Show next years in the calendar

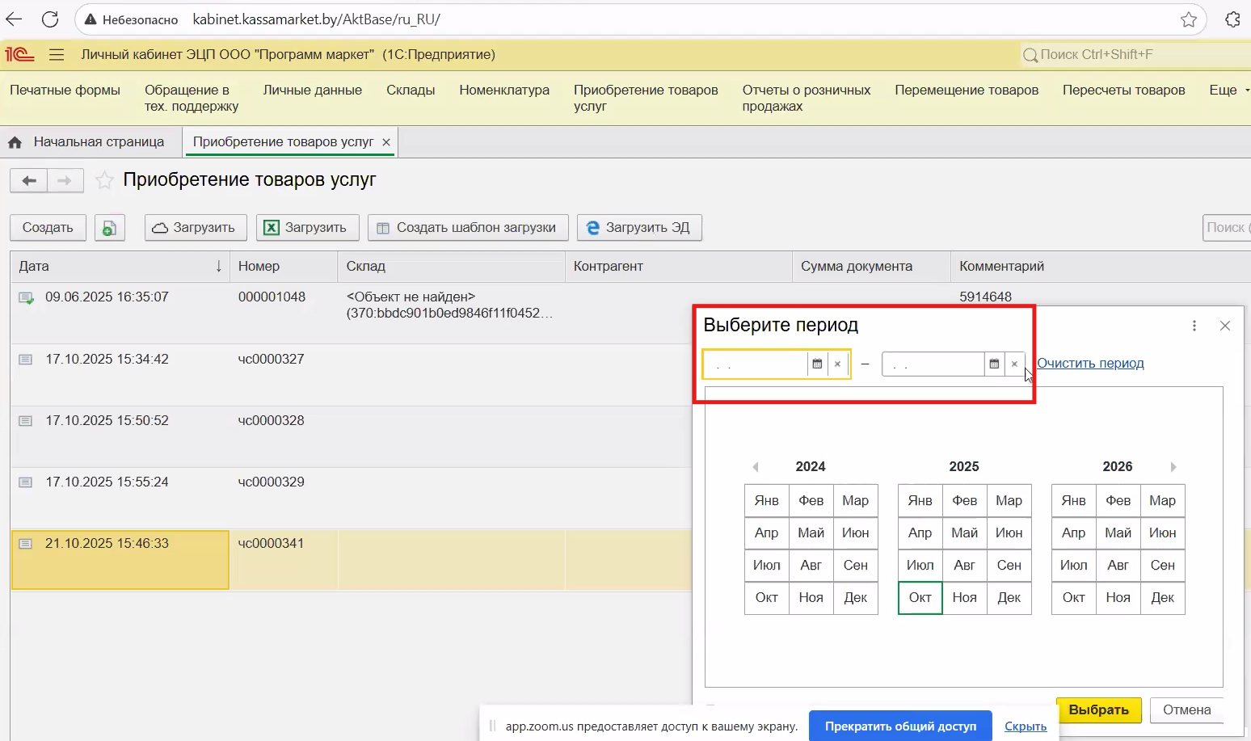click(x=1173, y=467)
